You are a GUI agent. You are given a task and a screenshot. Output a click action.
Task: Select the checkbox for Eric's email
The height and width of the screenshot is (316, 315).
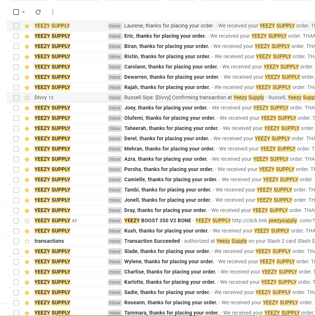click(x=16, y=36)
